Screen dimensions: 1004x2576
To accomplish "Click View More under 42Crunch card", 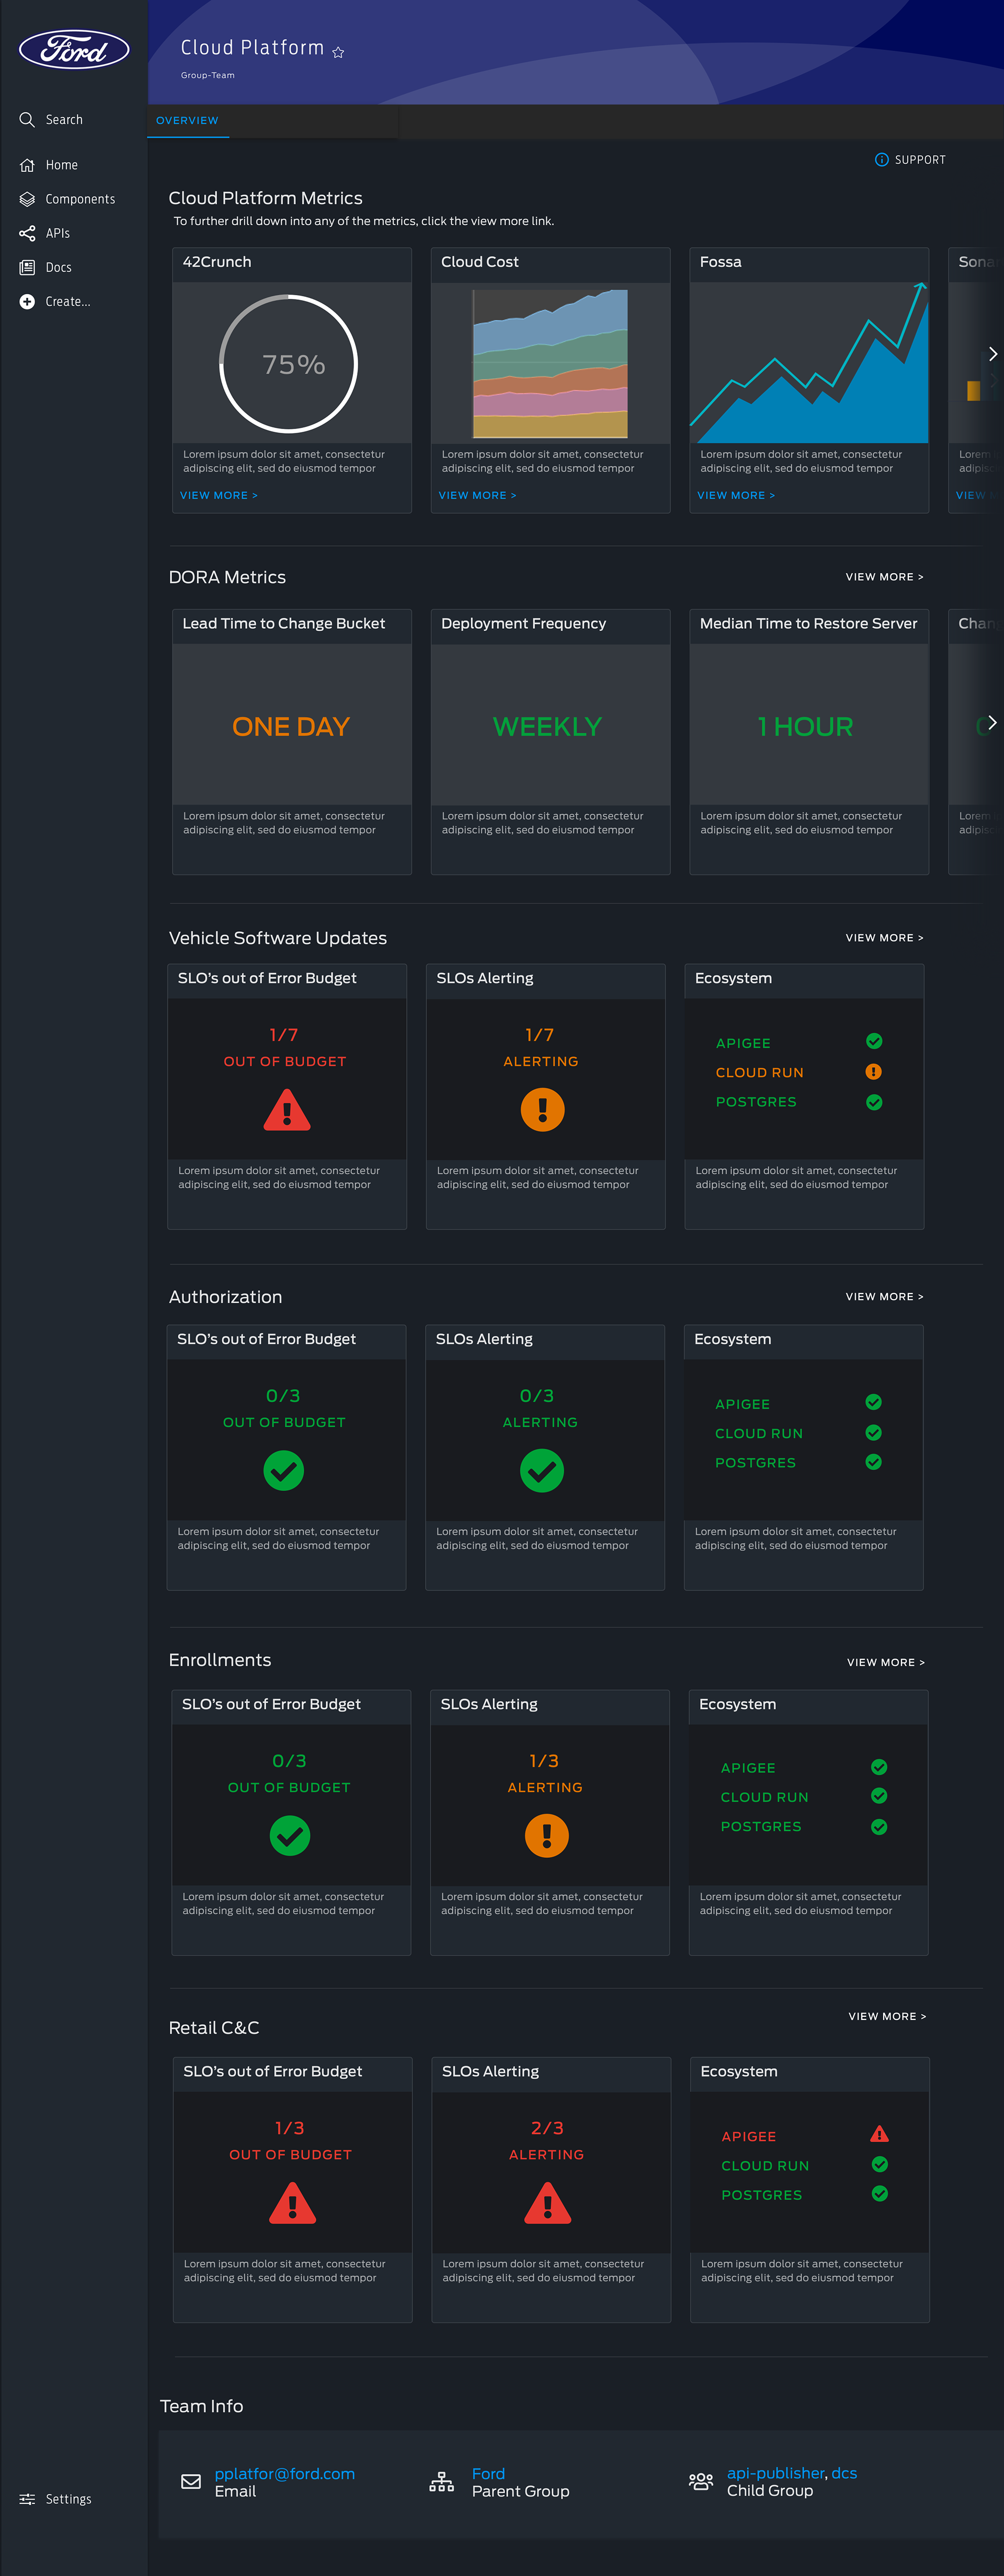I will pos(218,496).
